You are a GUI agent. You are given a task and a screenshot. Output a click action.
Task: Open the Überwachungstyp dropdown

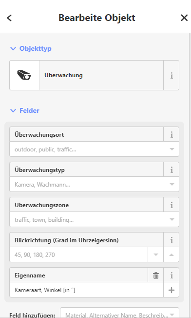tap(95, 184)
